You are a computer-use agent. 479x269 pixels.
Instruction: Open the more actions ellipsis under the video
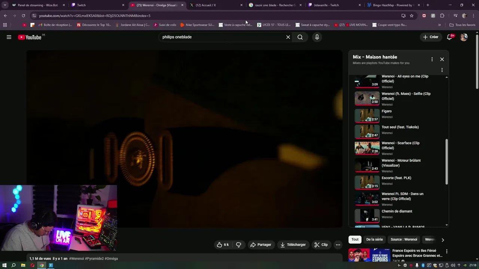pos(338,245)
